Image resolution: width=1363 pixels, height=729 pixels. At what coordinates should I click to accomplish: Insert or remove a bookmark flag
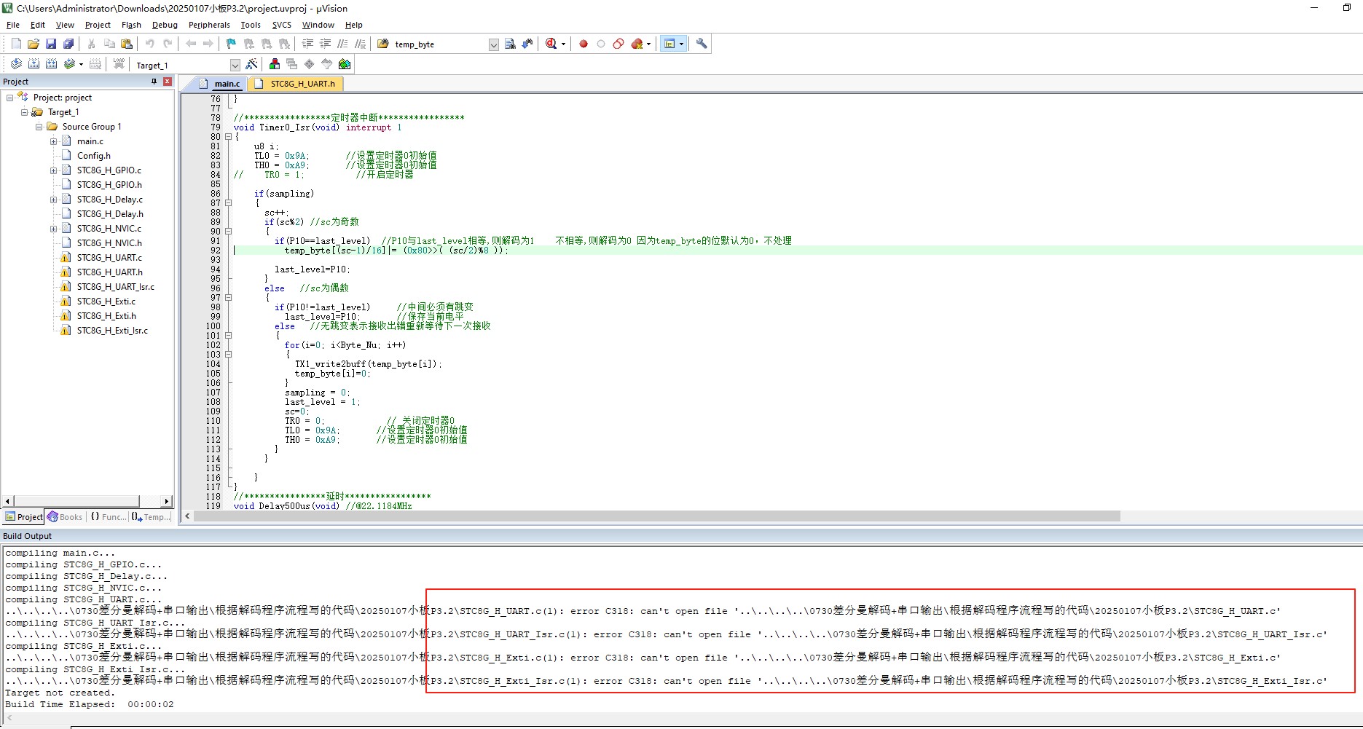(x=231, y=44)
